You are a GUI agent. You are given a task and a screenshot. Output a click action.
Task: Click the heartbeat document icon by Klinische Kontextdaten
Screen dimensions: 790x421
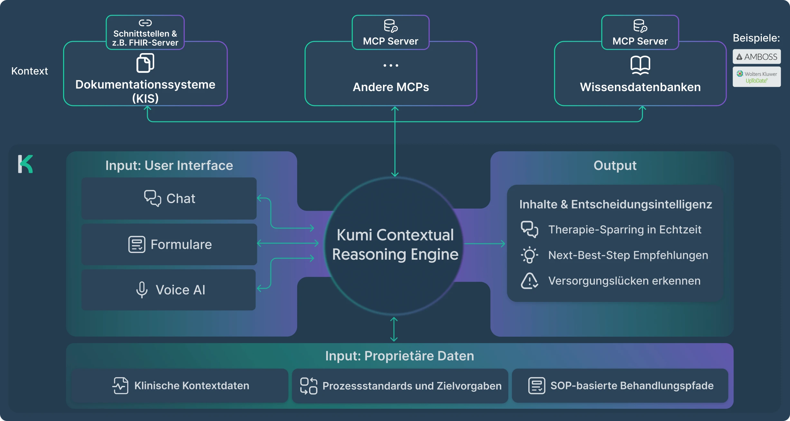[120, 386]
